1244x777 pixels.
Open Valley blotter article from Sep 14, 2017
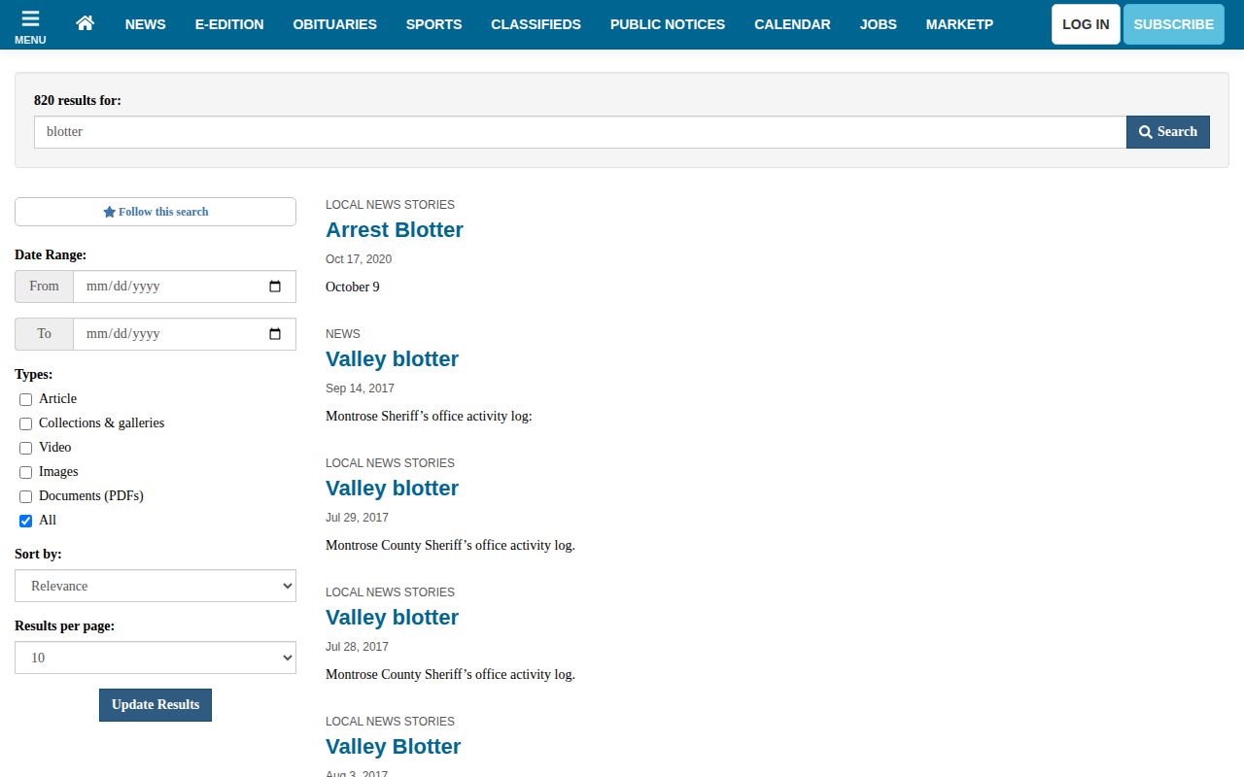[x=392, y=359]
